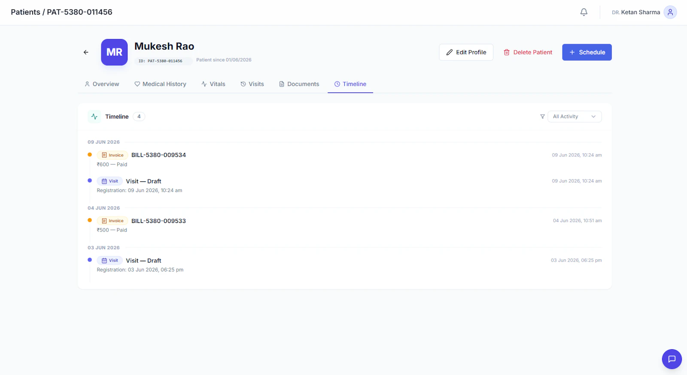Click the 04 JUN 2026 date header
The width and height of the screenshot is (687, 375).
(x=103, y=208)
